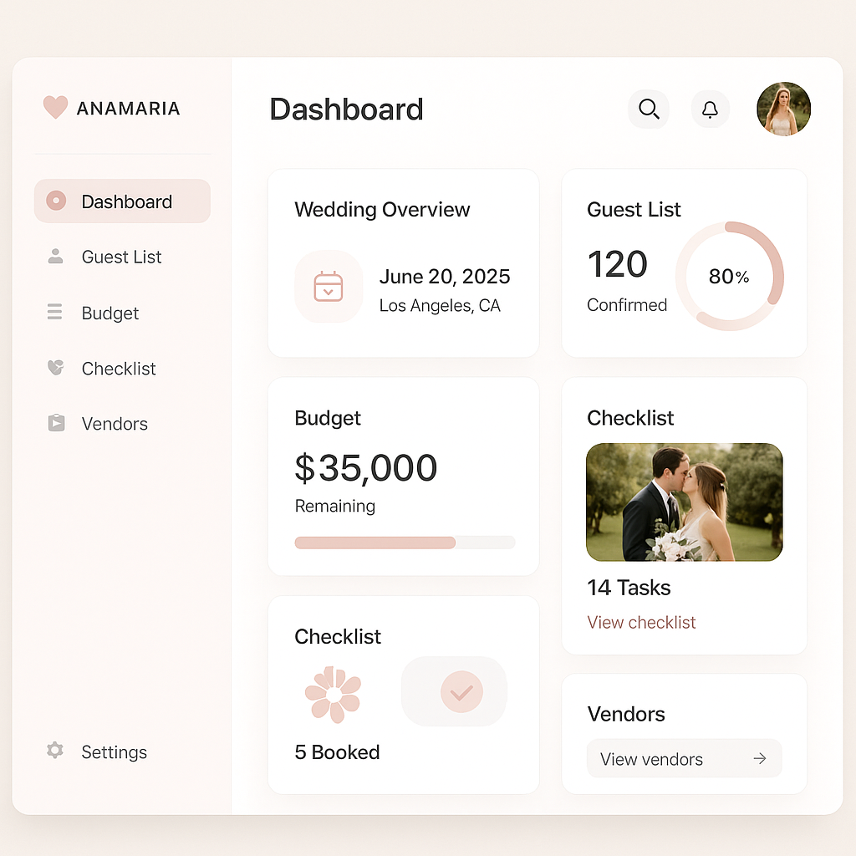Click the arrow in View vendors button
This screenshot has width=856, height=856.
click(x=759, y=759)
